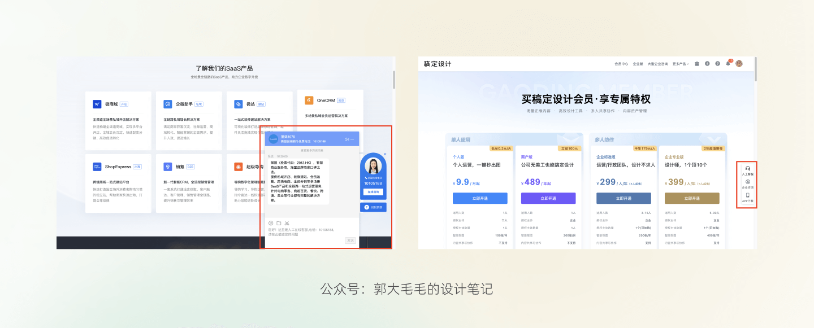
Task: Click the 企业咨询 sidebar icon
Action: click(x=747, y=182)
